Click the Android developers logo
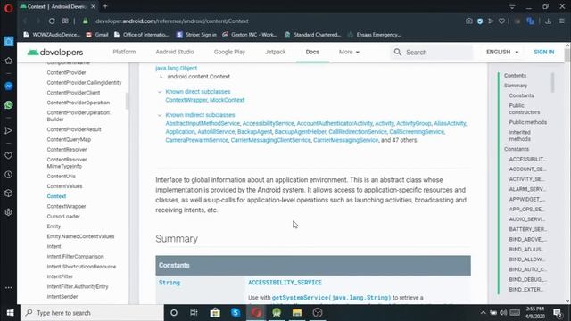This screenshot has height=321, width=571. tap(55, 53)
